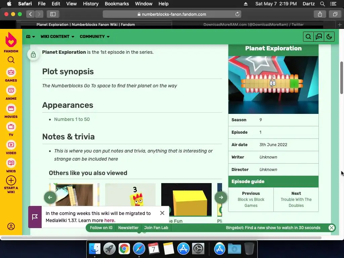Open Notification Center in menu bar
The image size is (344, 258).
coord(333,4)
